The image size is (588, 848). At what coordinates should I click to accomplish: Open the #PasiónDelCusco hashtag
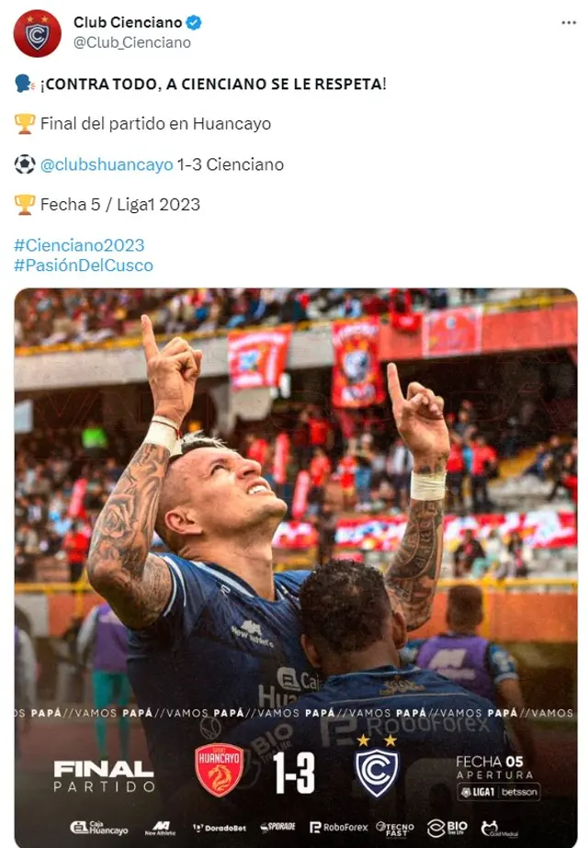point(84,266)
